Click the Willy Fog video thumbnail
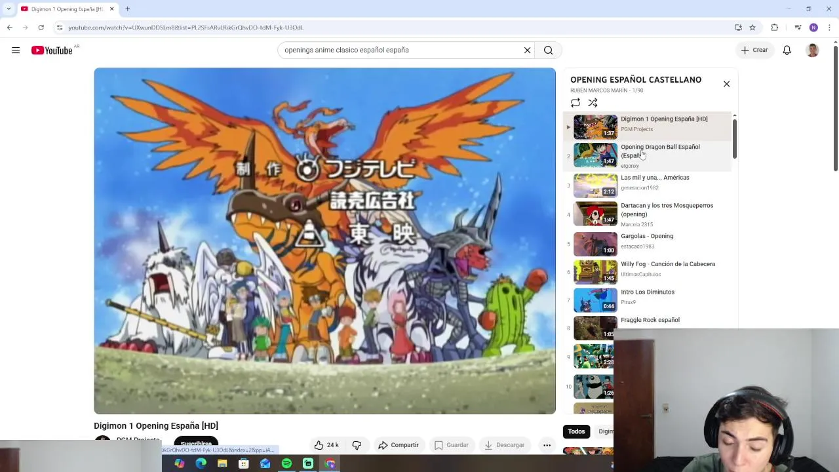 coord(595,272)
